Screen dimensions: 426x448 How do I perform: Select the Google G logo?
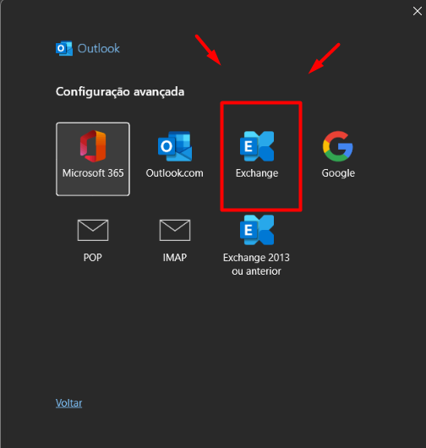point(338,146)
